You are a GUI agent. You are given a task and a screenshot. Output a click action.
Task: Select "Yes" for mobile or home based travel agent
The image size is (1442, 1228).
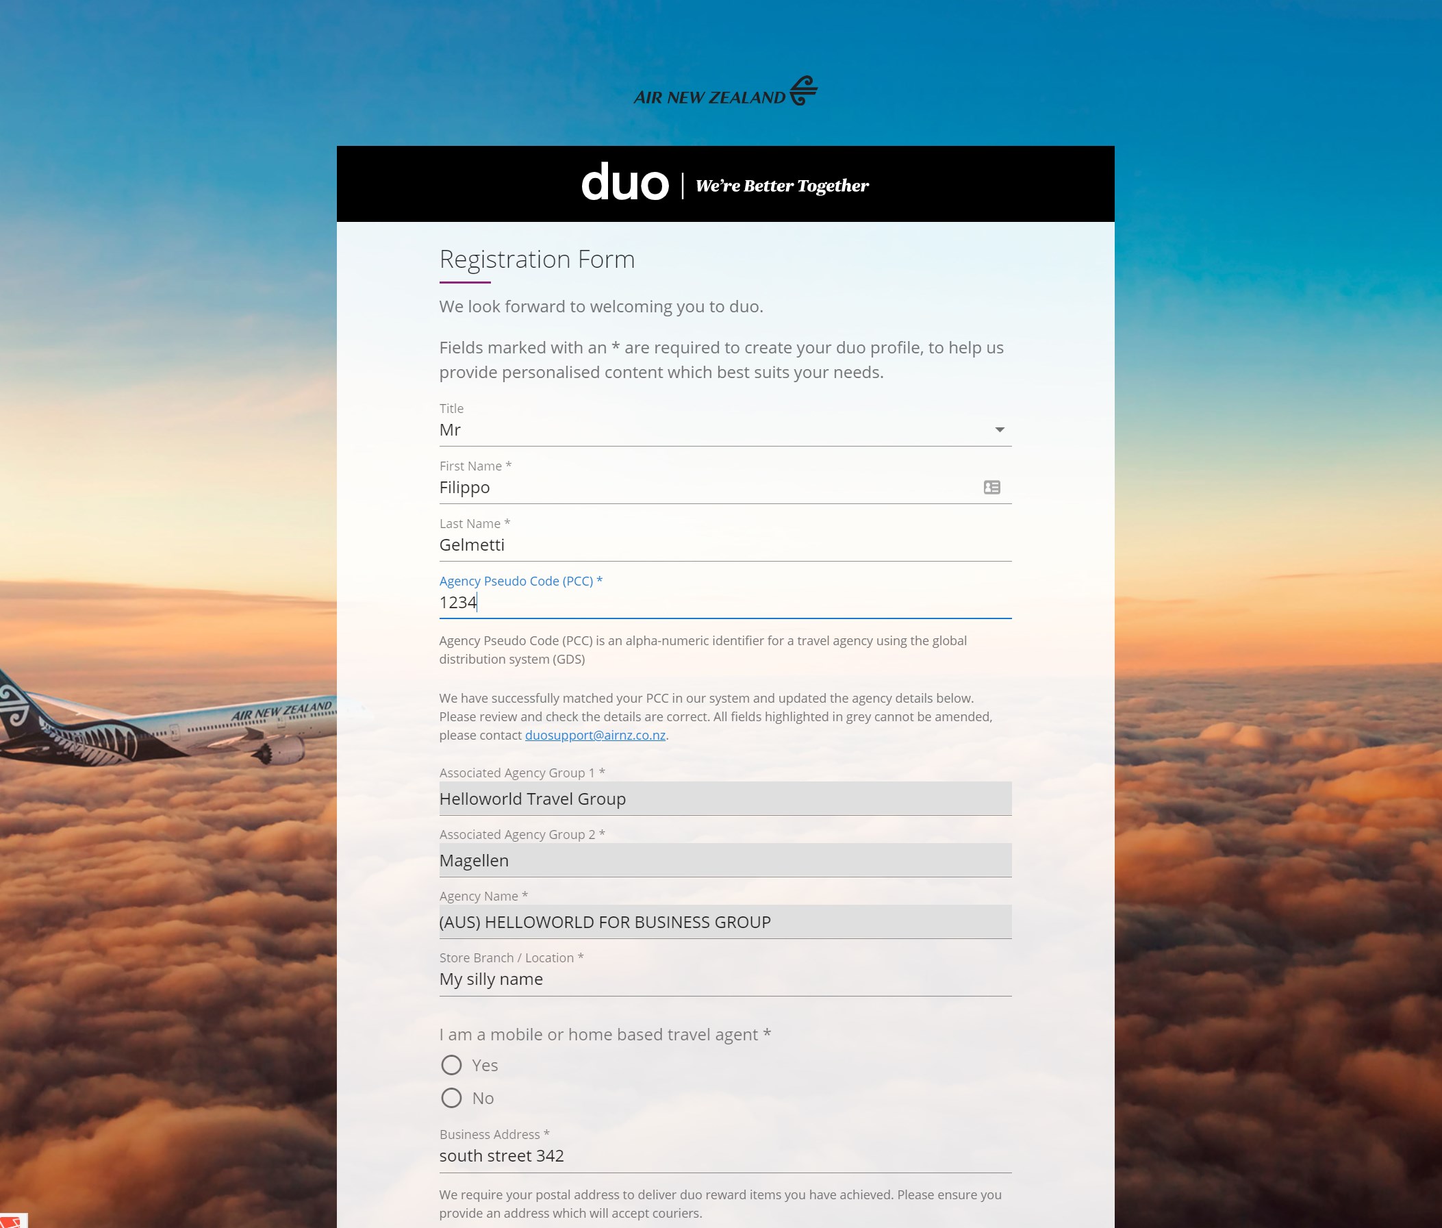coord(452,1064)
